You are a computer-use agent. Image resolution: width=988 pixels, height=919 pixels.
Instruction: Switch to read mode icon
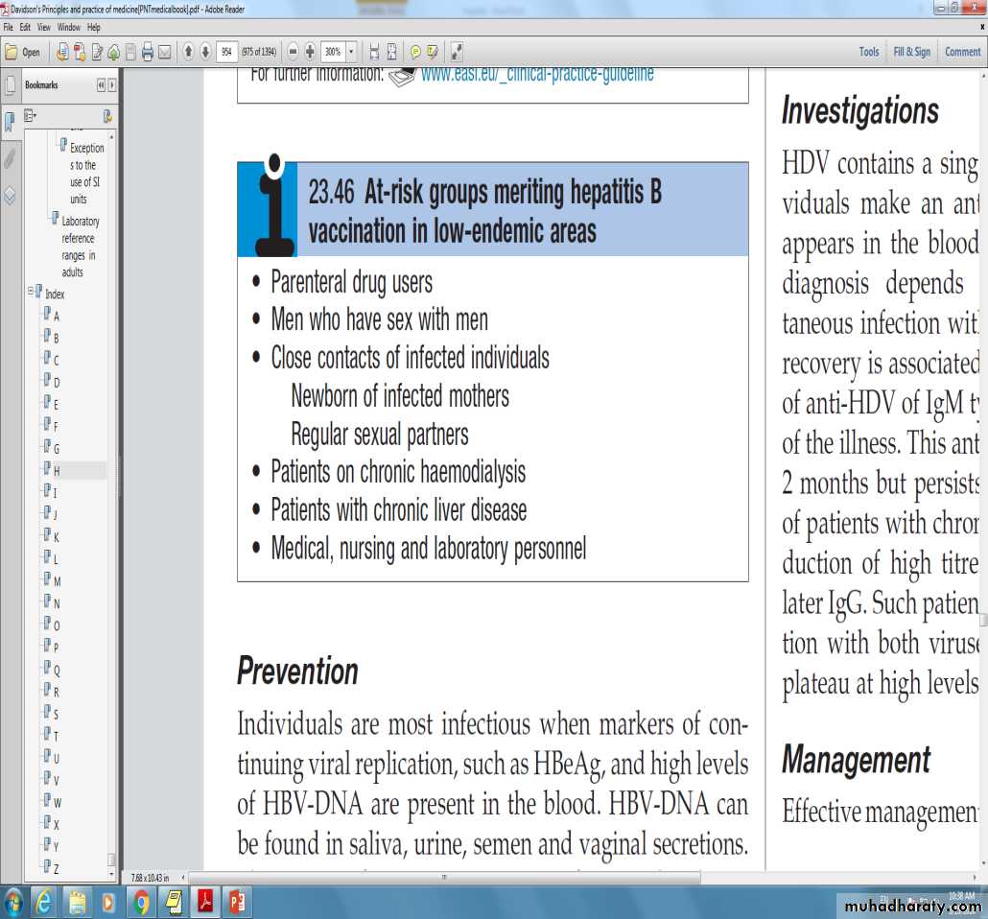tap(457, 52)
